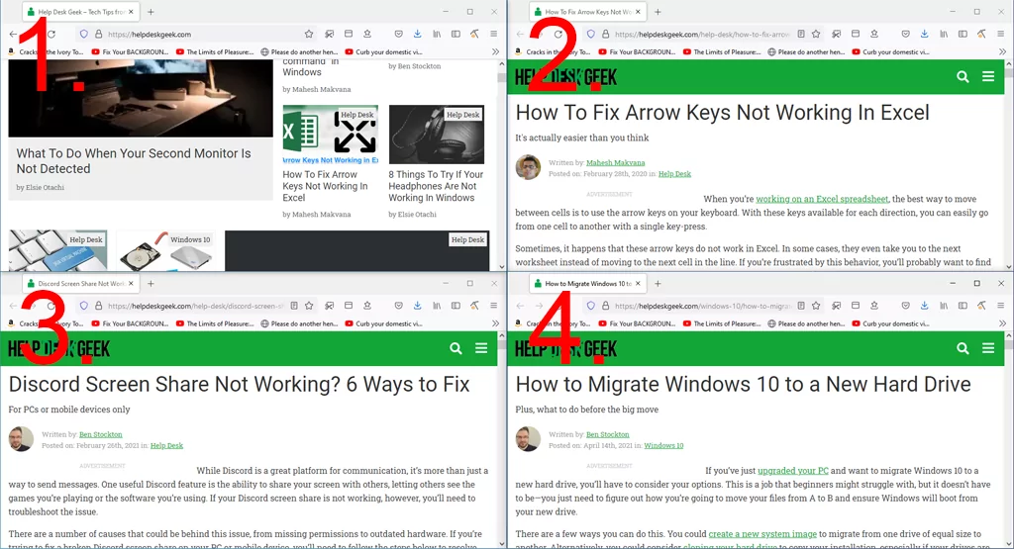
Task: Open Downloads in the Excel arrow keys window
Action: pyautogui.click(x=923, y=34)
